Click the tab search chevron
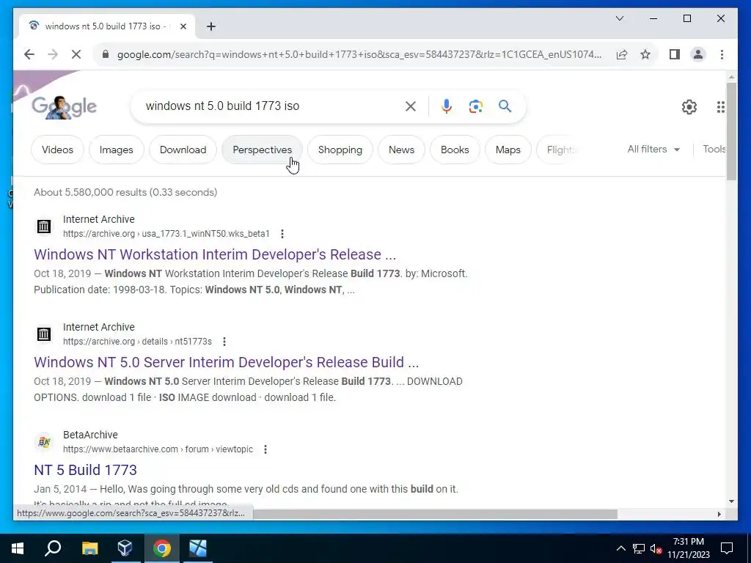751x563 pixels. [619, 18]
